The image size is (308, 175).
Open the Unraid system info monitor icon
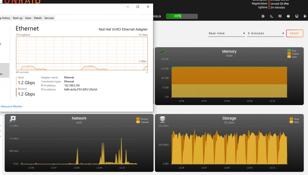297,16
